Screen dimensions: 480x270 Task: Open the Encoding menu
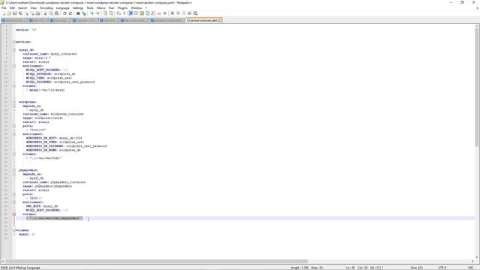tap(46, 8)
